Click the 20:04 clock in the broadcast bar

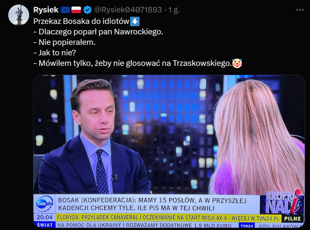45,218
